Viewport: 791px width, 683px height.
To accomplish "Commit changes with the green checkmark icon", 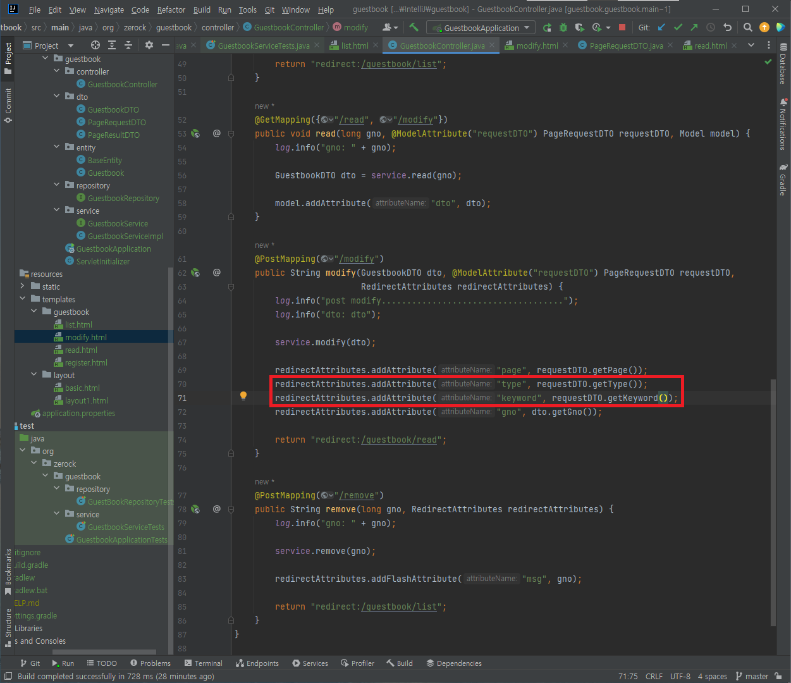I will click(x=678, y=27).
